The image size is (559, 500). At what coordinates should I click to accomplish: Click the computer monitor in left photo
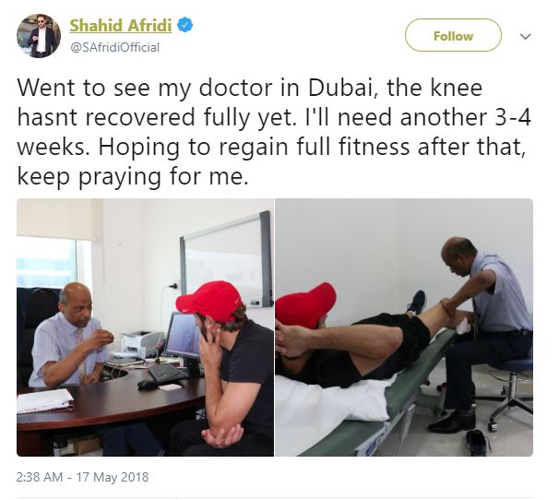point(183,335)
